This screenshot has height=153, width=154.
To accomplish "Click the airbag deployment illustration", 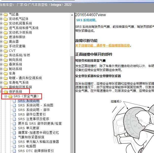I will tap(132, 126).
